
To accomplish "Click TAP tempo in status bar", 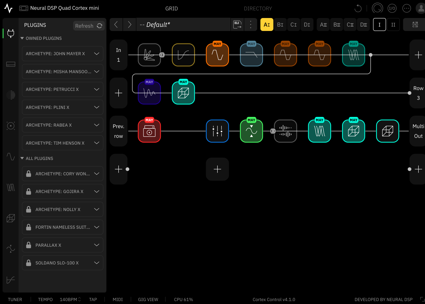I will point(93,300).
